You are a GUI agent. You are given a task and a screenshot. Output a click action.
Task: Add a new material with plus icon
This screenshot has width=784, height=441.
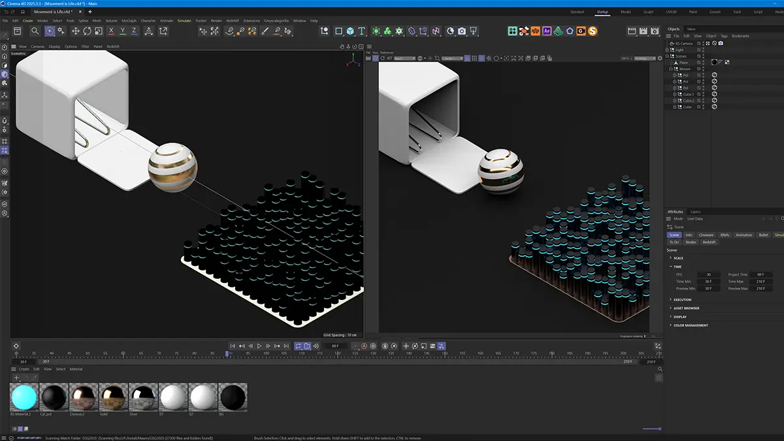(16, 378)
